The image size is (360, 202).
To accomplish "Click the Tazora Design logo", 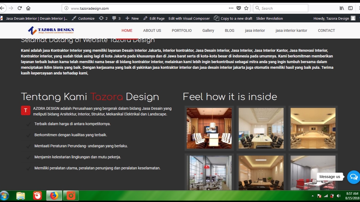I will coord(51,30).
